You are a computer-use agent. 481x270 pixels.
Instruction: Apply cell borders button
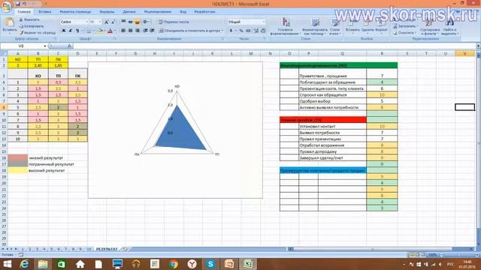[x=89, y=31]
